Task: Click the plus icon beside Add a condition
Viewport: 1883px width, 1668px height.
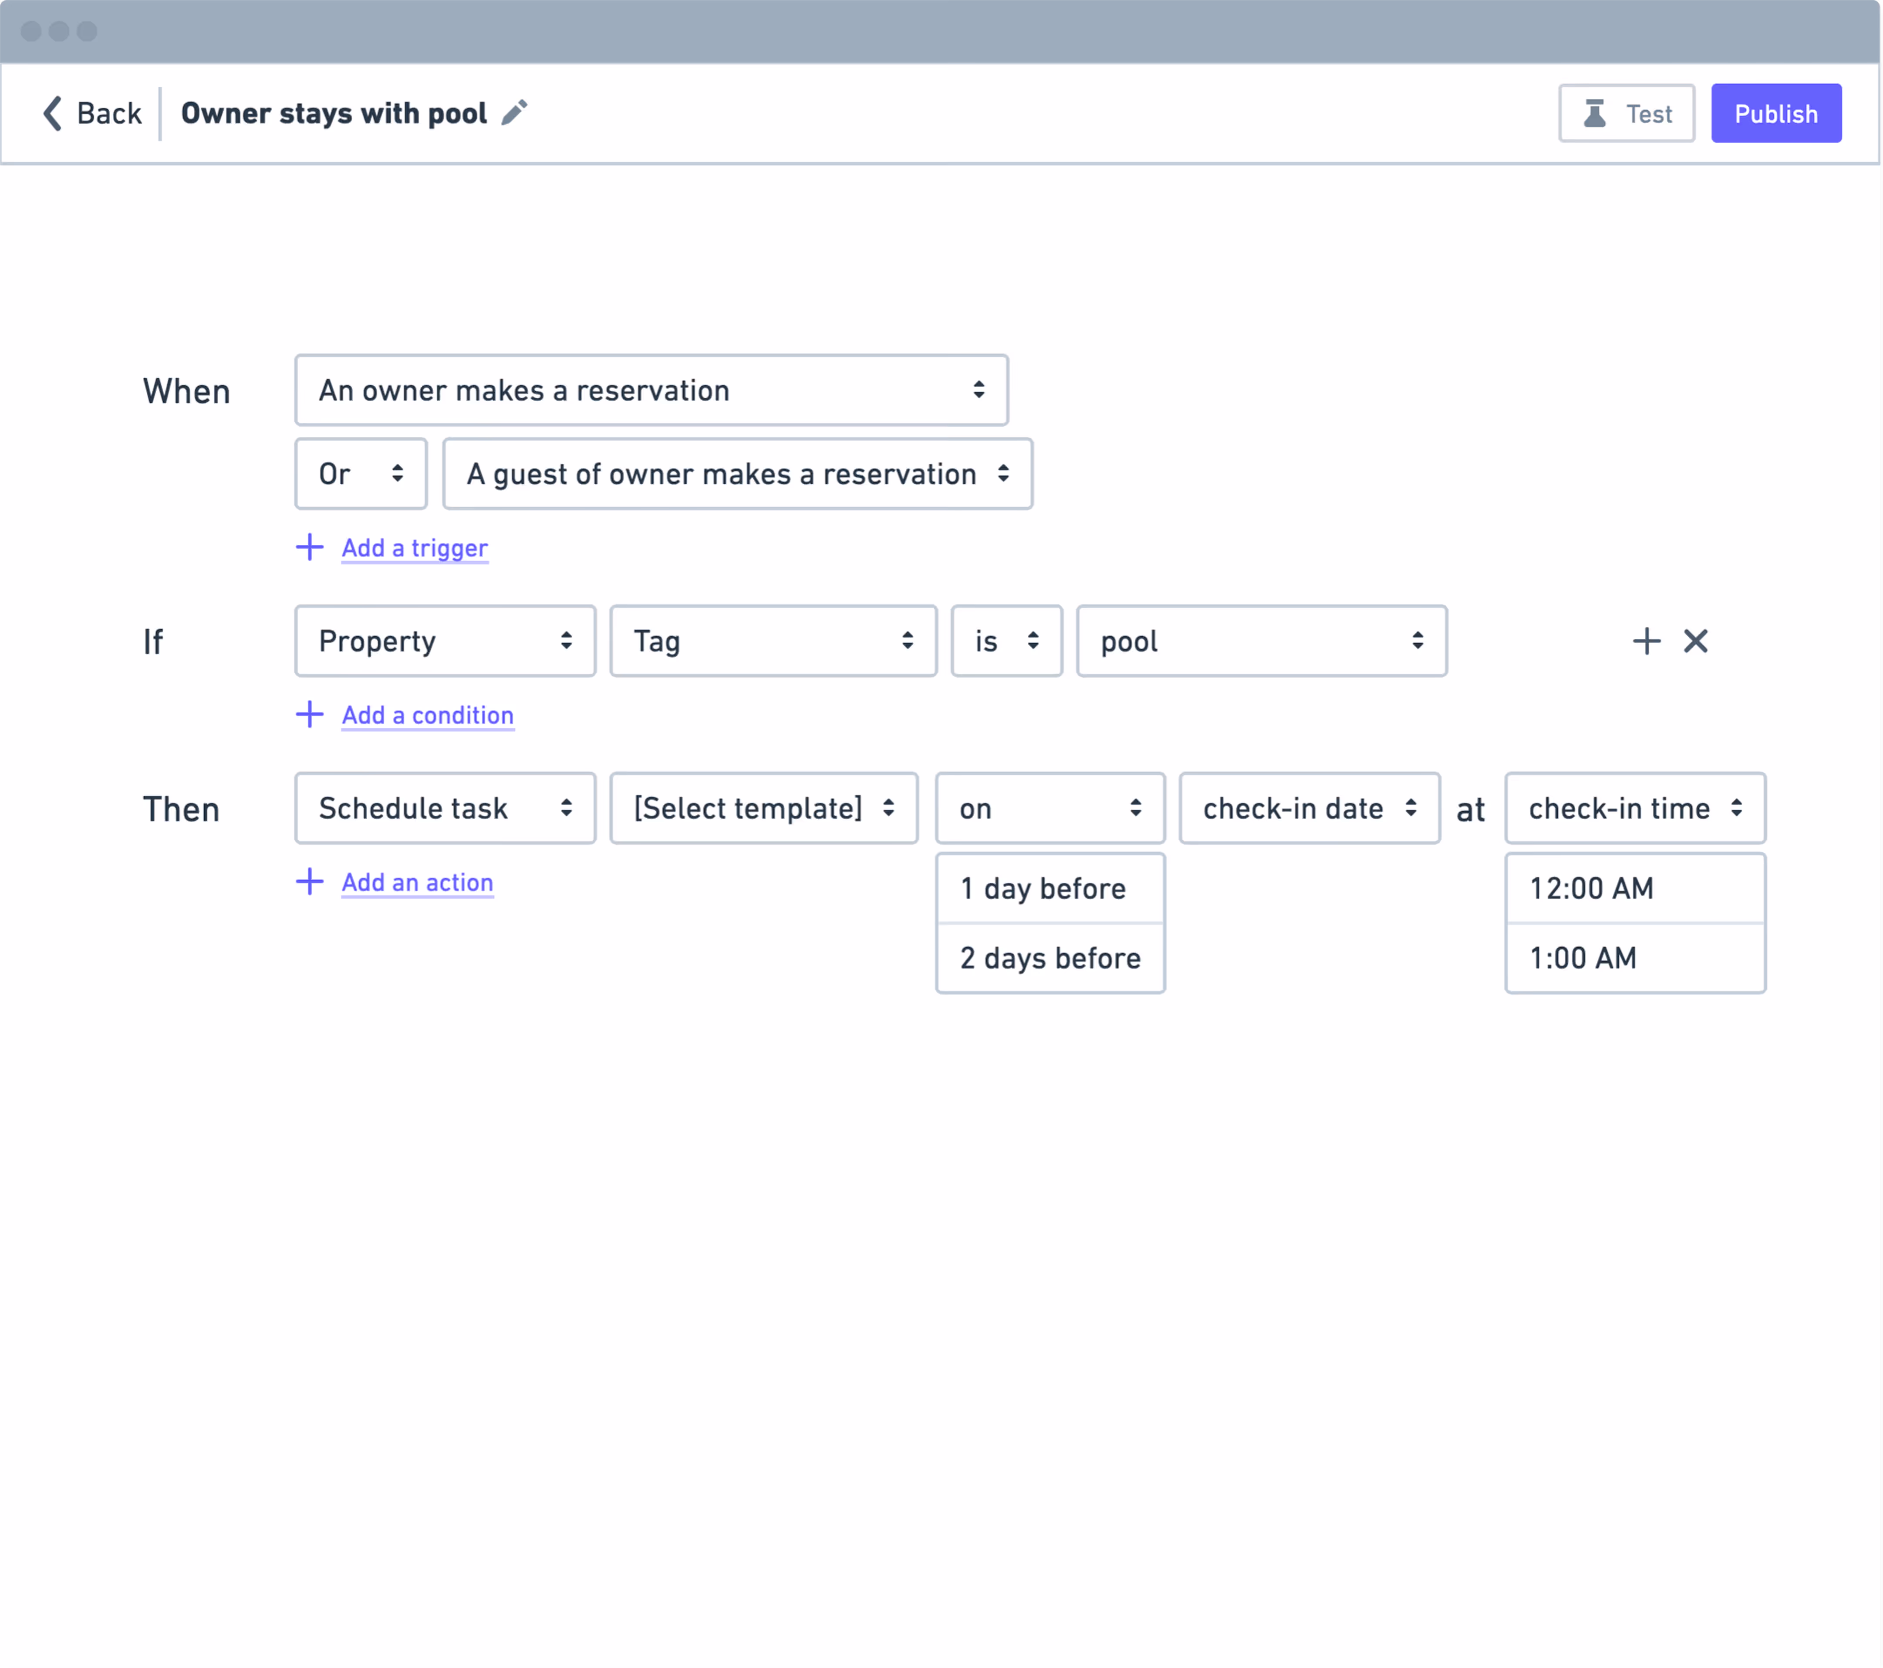Action: pyautogui.click(x=310, y=714)
